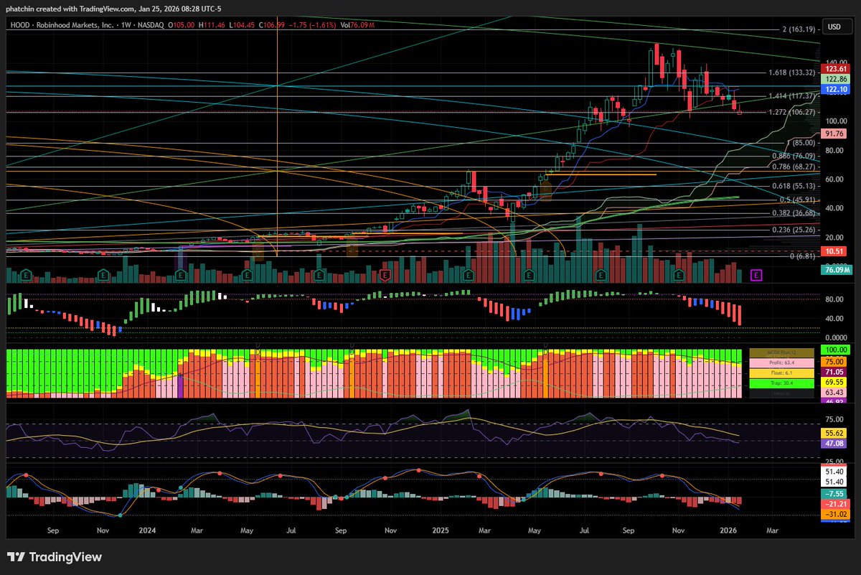Select the Fib level 1.272 (106.27) label
861x575 pixels.
tap(791, 112)
